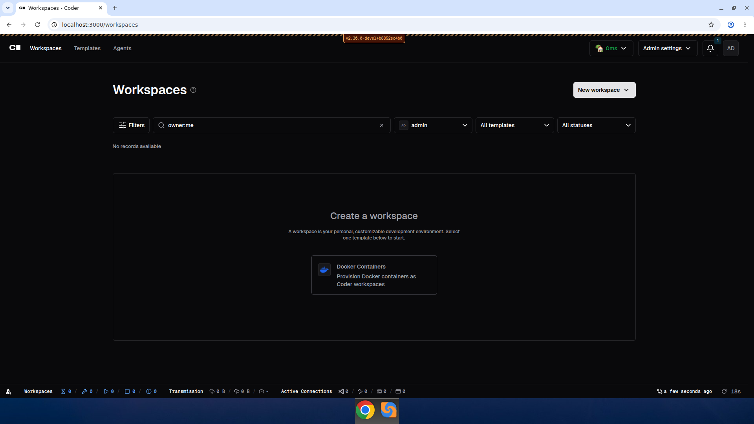
Task: Go back with the browser arrow
Action: pyautogui.click(x=9, y=25)
